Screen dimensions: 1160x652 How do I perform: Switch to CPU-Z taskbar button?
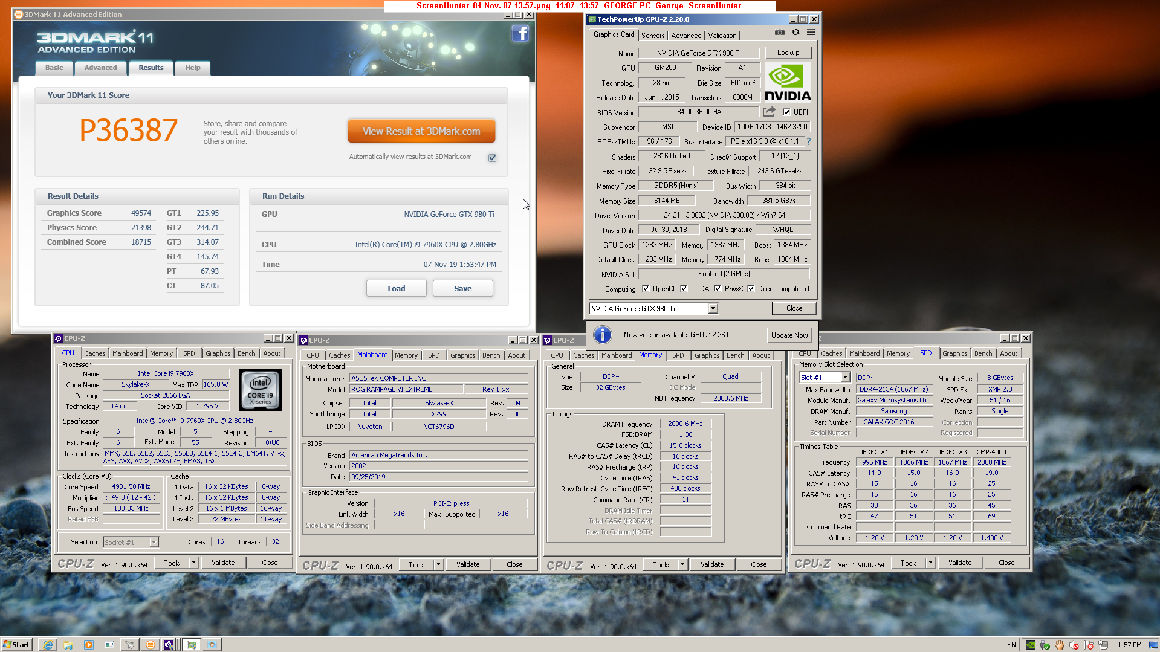pyautogui.click(x=169, y=645)
